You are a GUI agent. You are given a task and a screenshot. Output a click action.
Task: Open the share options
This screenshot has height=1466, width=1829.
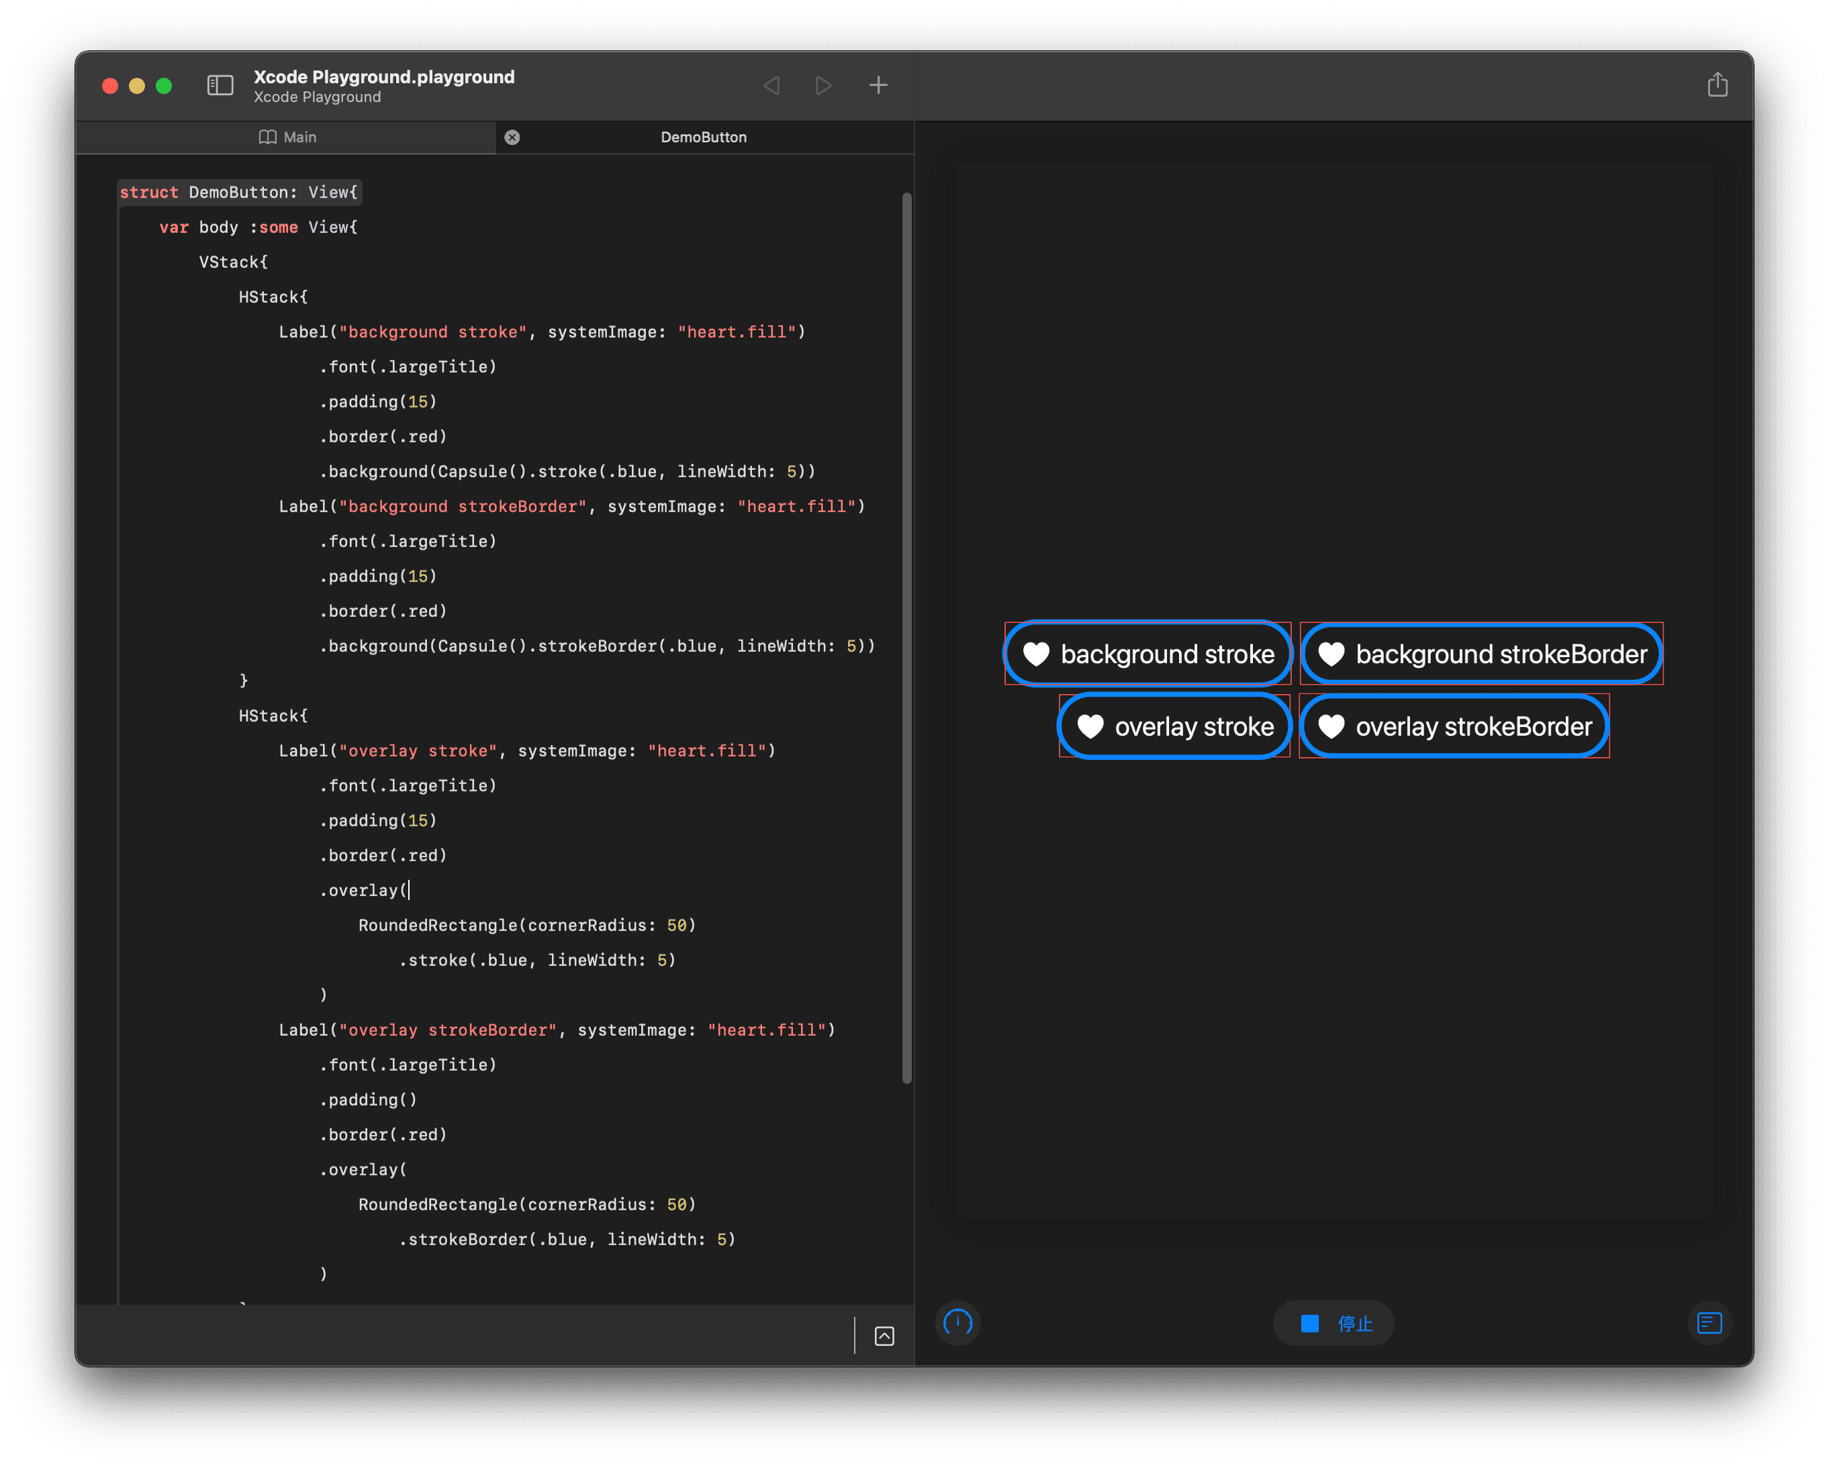tap(1718, 84)
